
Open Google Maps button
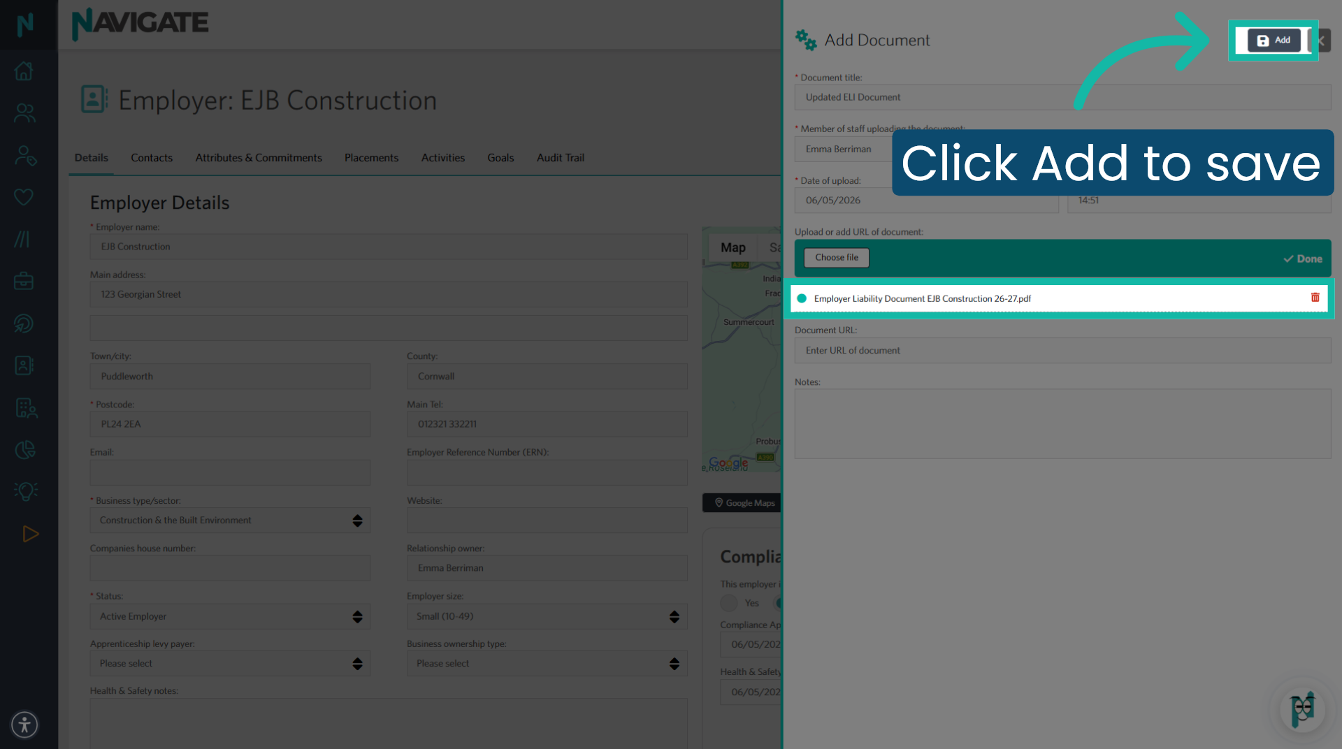744,503
